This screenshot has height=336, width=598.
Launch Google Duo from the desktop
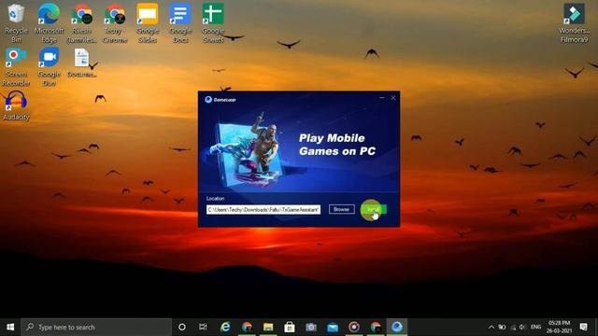click(x=49, y=66)
